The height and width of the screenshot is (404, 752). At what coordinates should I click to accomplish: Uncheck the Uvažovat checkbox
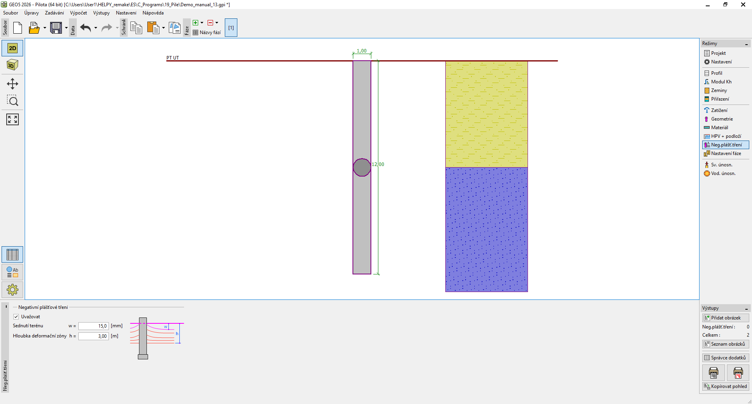16,317
